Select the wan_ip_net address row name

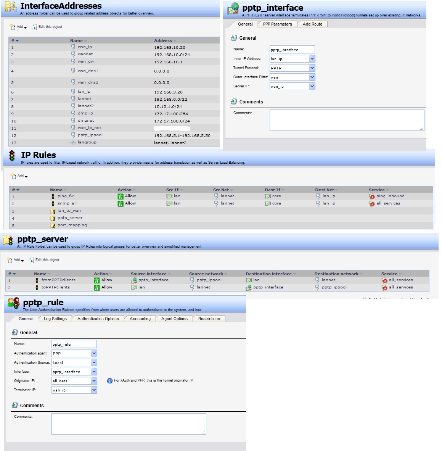click(x=90, y=128)
